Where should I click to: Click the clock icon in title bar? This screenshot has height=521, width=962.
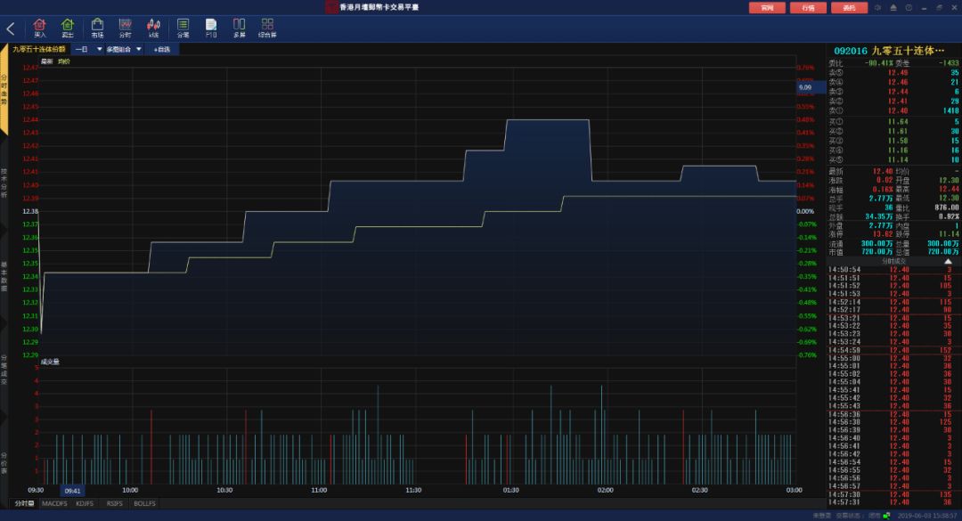coord(909,7)
